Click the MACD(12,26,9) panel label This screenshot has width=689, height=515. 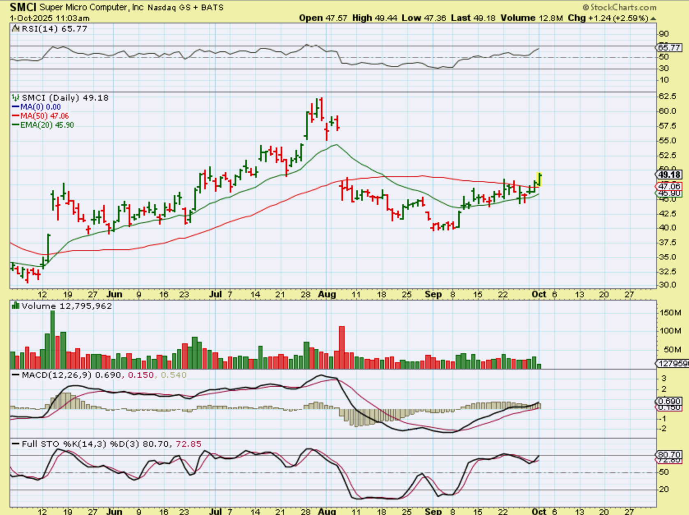57,375
